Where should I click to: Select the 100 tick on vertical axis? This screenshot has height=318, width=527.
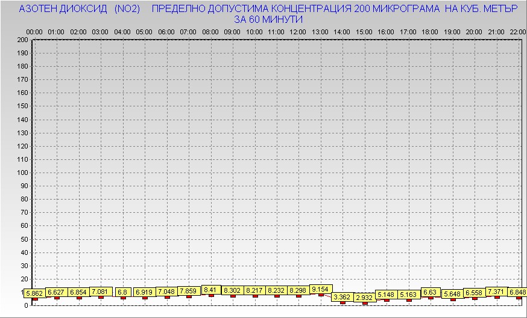tap(22, 173)
